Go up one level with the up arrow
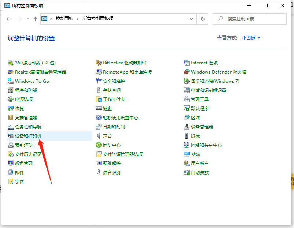Screen dimensions: 294x228 point(34,19)
